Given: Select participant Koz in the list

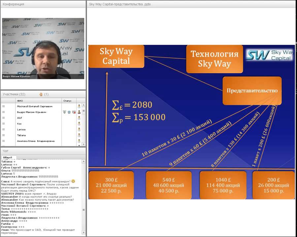Looking at the screenshot, I should tap(19, 124).
